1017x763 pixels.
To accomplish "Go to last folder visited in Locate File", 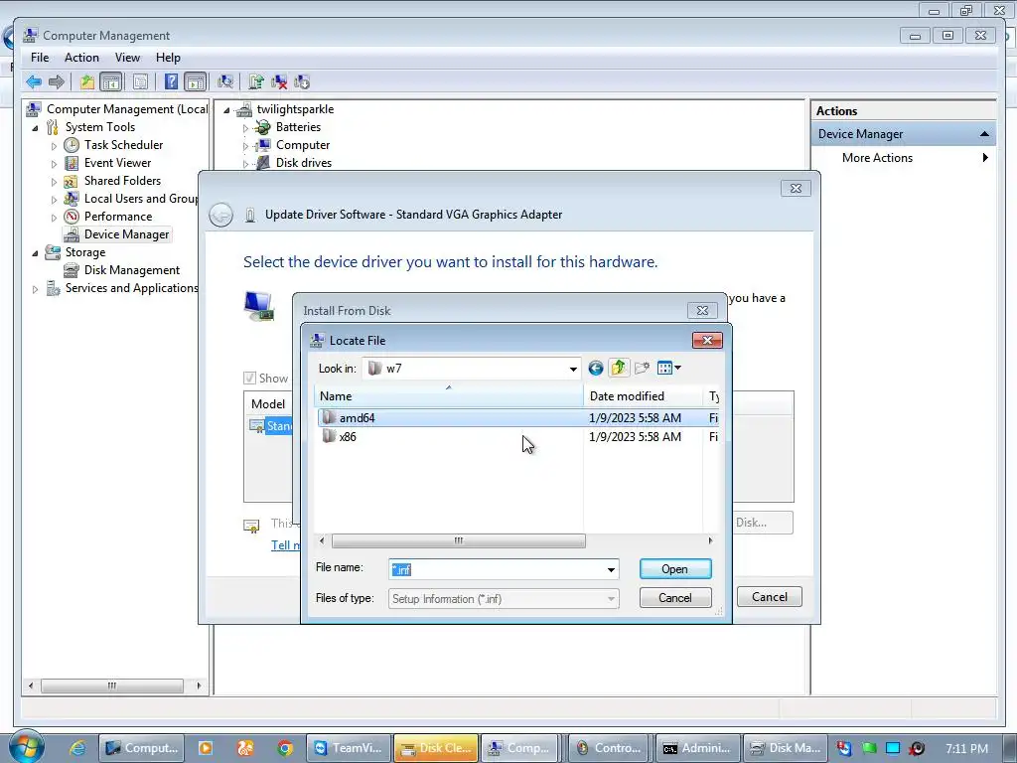I will 596,369.
